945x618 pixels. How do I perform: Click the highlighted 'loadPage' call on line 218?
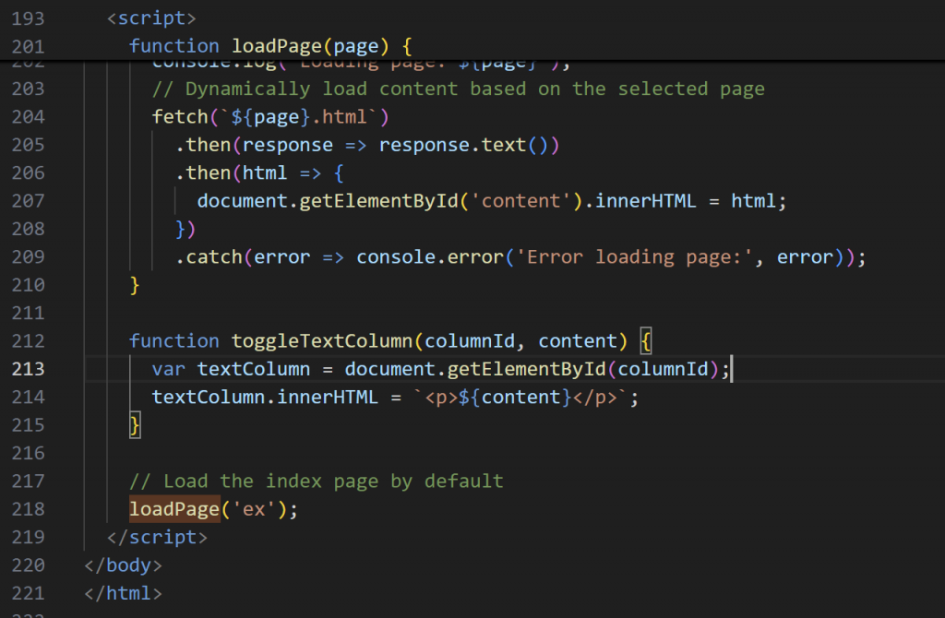(174, 509)
